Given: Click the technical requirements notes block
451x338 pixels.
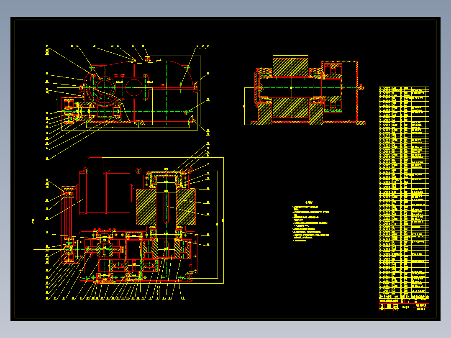Looking at the screenshot, I should 310,221.
